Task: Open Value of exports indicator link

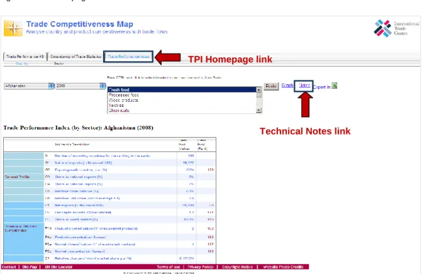Action: (83, 163)
